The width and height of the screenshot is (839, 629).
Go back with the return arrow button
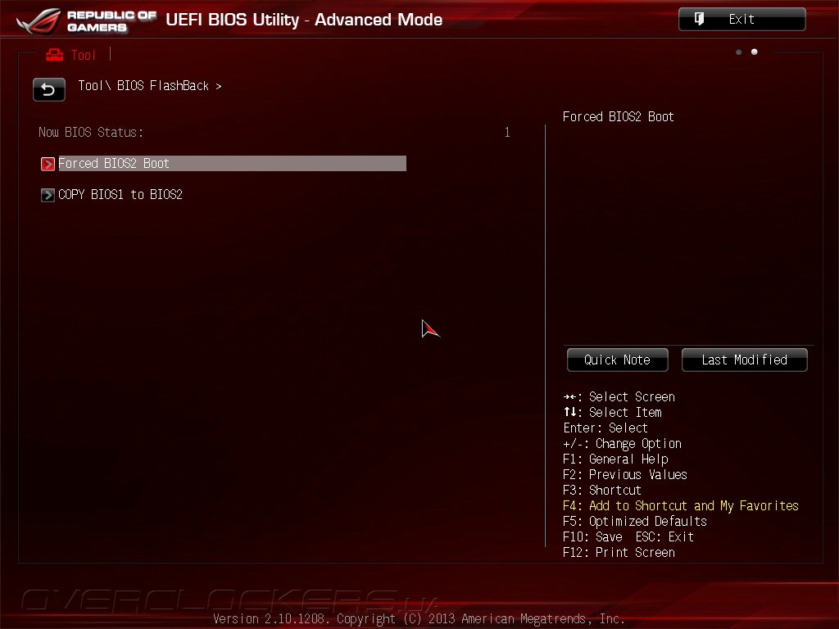click(x=48, y=89)
